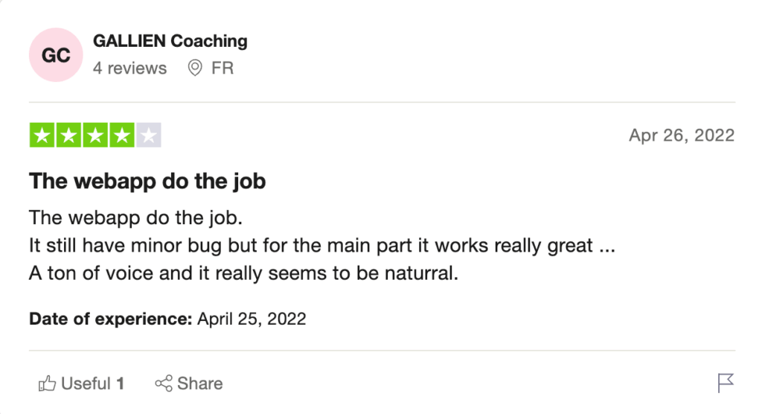762x414 pixels.
Task: Click the fifth gray empty star
Action: [148, 136]
